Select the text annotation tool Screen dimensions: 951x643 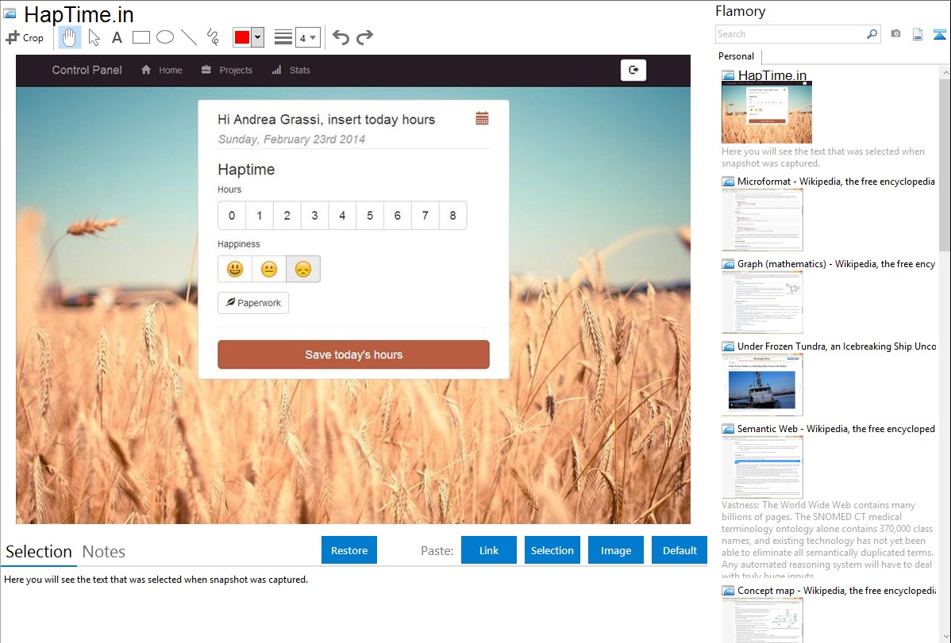117,37
